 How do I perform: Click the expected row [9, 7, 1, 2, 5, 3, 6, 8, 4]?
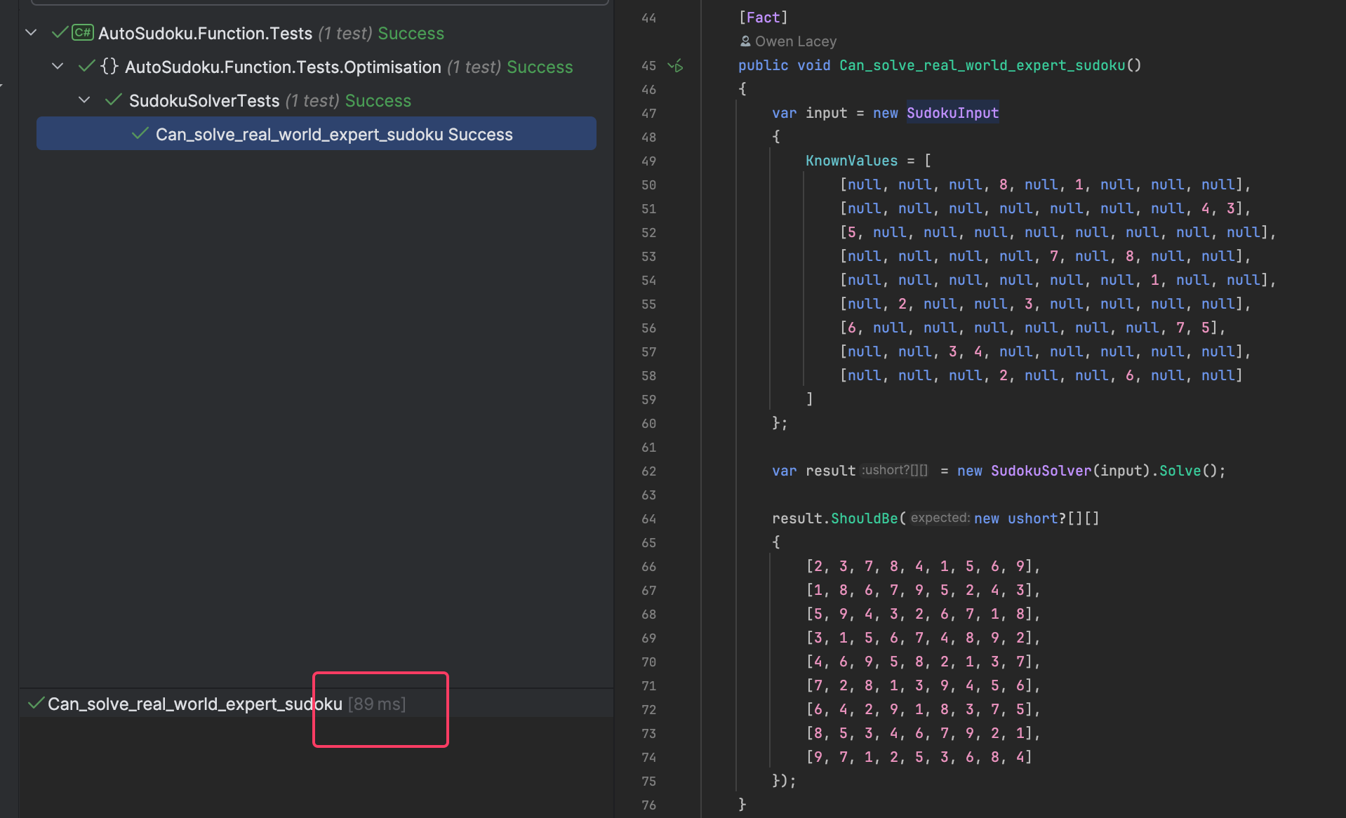pyautogui.click(x=919, y=757)
